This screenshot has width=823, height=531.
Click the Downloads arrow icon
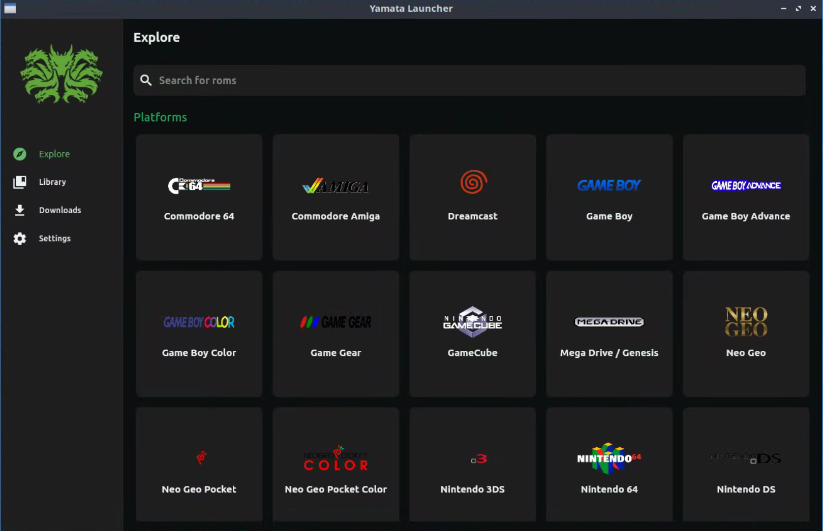click(20, 210)
